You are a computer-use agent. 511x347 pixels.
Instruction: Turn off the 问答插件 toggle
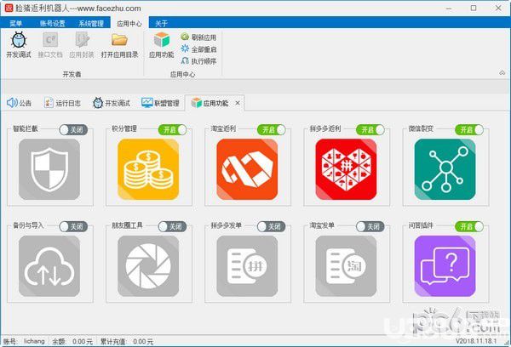click(x=469, y=226)
